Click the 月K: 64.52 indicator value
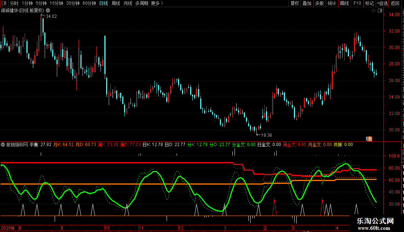Screen dimensions: 404x232 pyautogui.click(x=63, y=145)
